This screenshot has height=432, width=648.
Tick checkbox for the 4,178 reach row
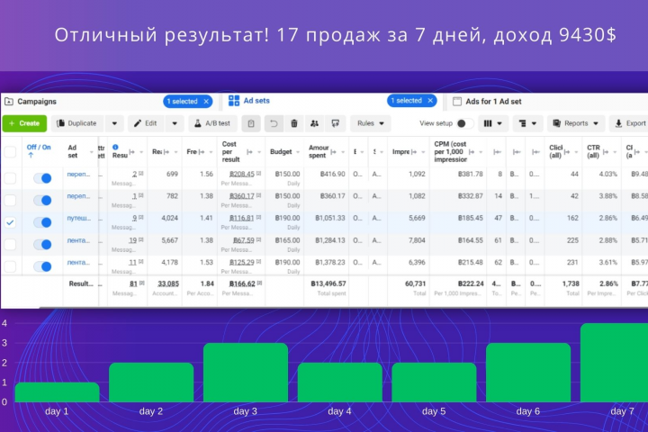pos(10,266)
